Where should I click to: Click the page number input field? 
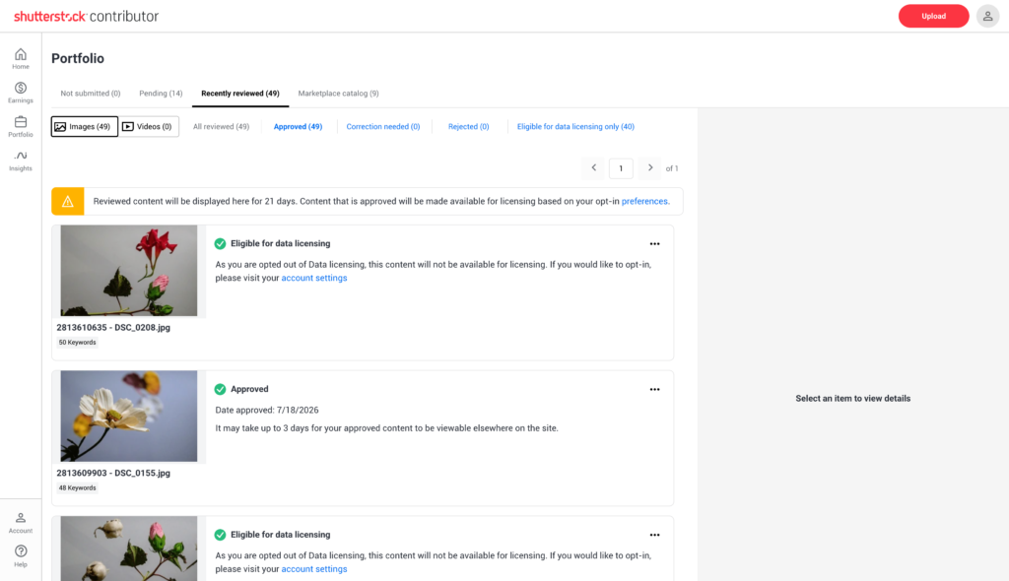(x=621, y=168)
